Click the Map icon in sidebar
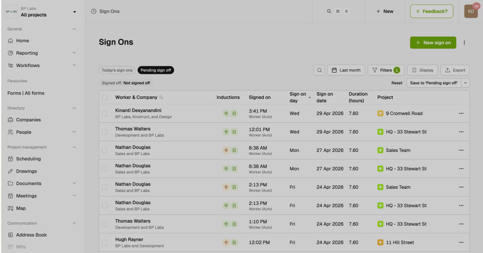 [10, 208]
